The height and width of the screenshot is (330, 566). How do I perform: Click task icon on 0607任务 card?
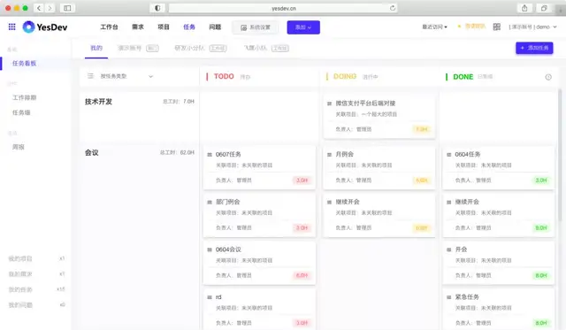(x=210, y=155)
